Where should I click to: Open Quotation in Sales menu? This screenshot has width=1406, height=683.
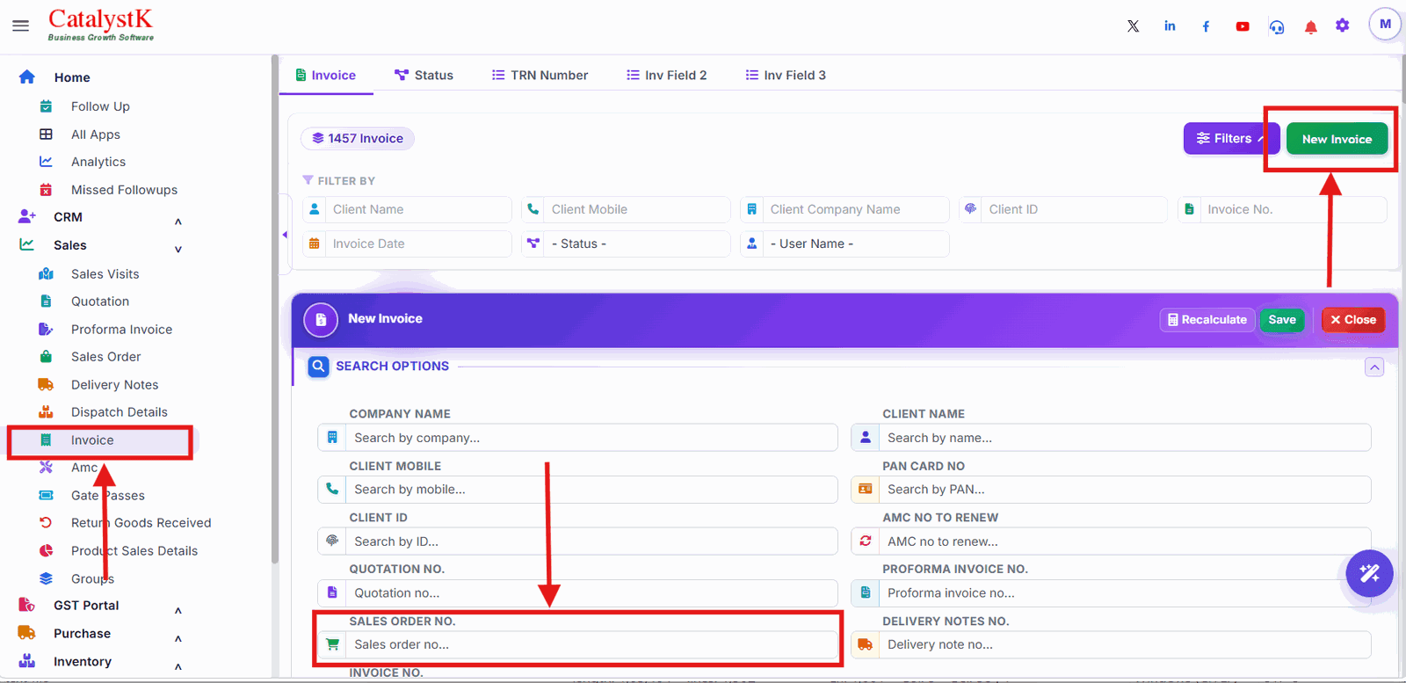click(100, 302)
